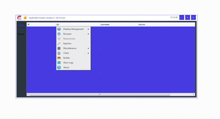Click the orange icon beside the rooster logo

tap(25, 18)
